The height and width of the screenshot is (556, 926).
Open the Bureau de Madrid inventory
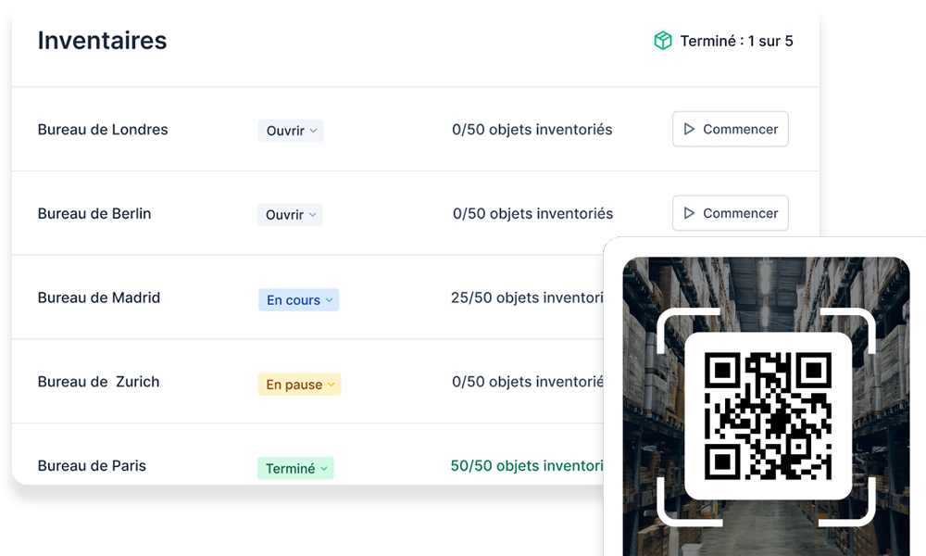tap(99, 297)
